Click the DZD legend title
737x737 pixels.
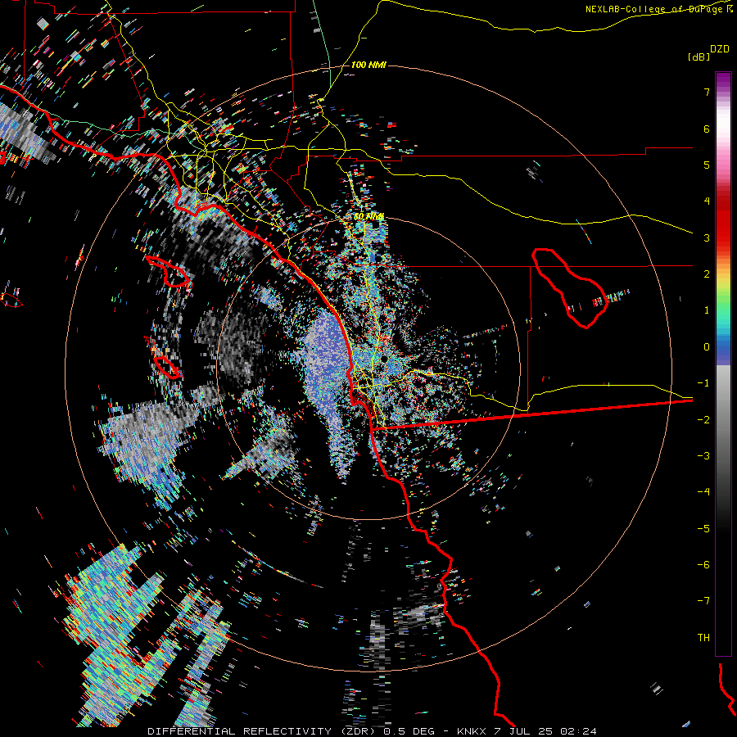pos(720,49)
